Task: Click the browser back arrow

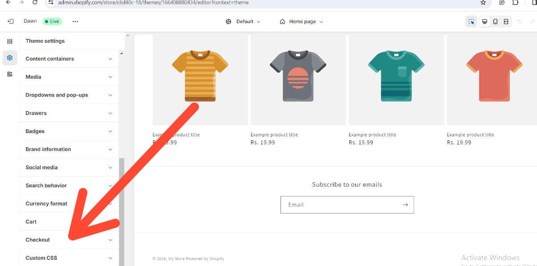Action: (x=8, y=2)
